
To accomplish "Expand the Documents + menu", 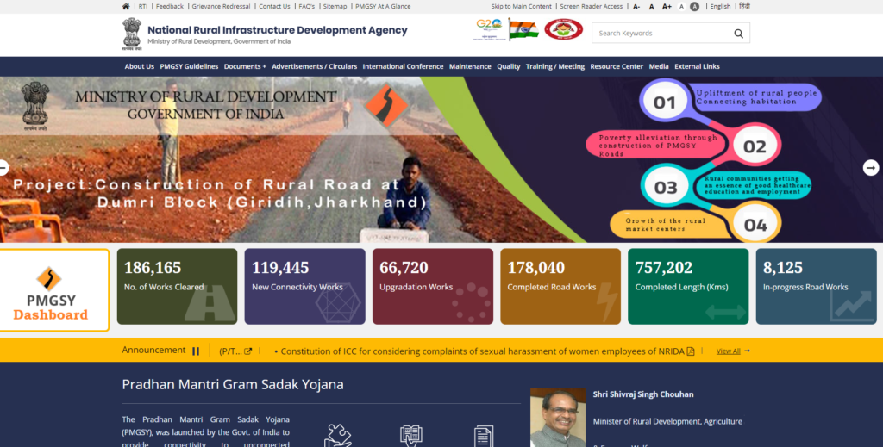I will [x=245, y=66].
